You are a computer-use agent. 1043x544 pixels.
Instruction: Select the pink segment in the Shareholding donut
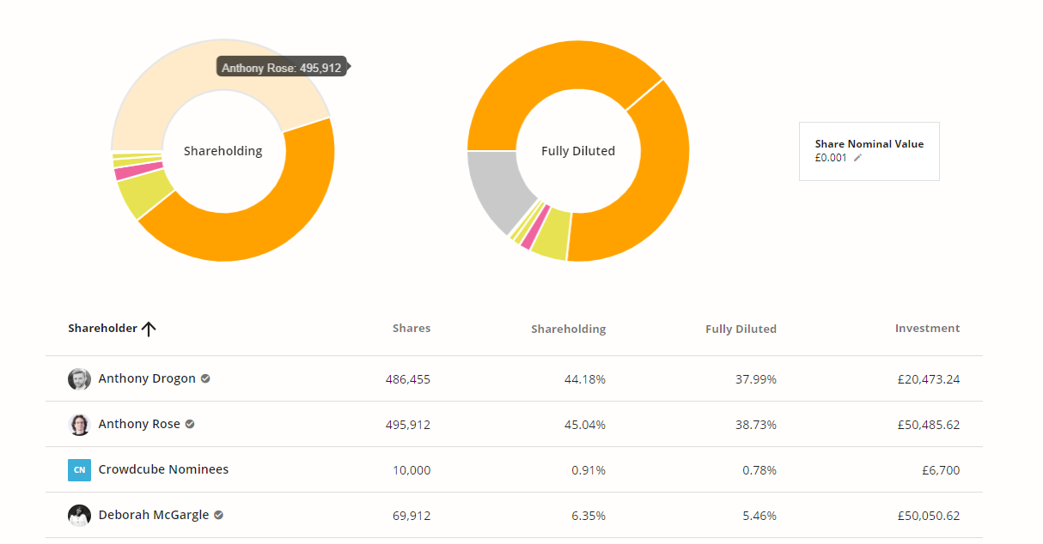[x=126, y=172]
